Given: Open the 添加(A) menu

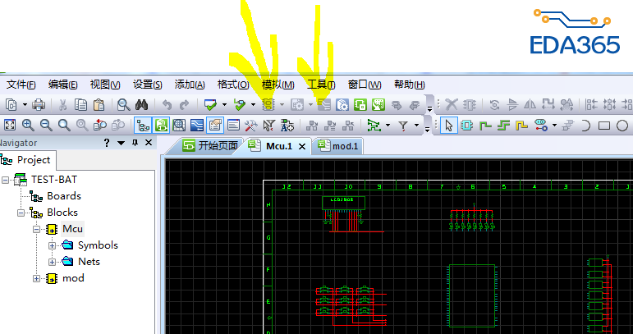Looking at the screenshot, I should pos(190,85).
